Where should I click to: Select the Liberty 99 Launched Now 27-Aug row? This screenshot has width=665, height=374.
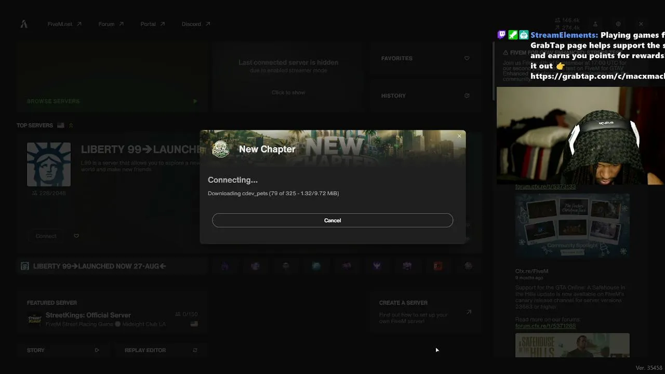(112, 266)
